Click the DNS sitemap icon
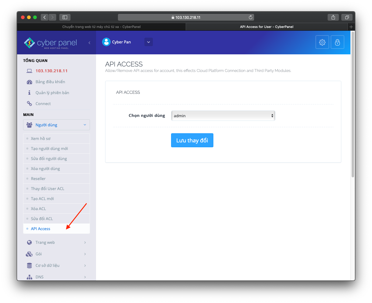The height and width of the screenshot is (303, 372). [x=29, y=277]
